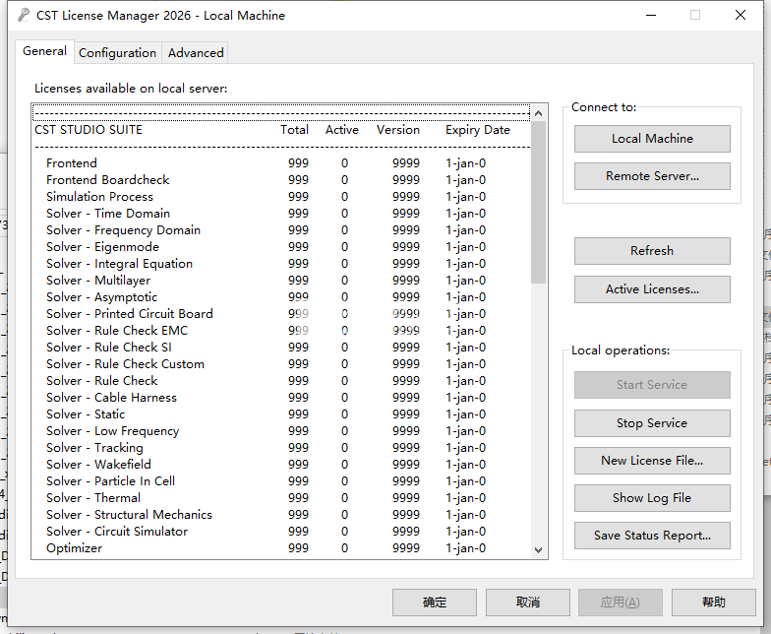The image size is (771, 634).
Task: Close the License Manager window
Action: [x=741, y=15]
